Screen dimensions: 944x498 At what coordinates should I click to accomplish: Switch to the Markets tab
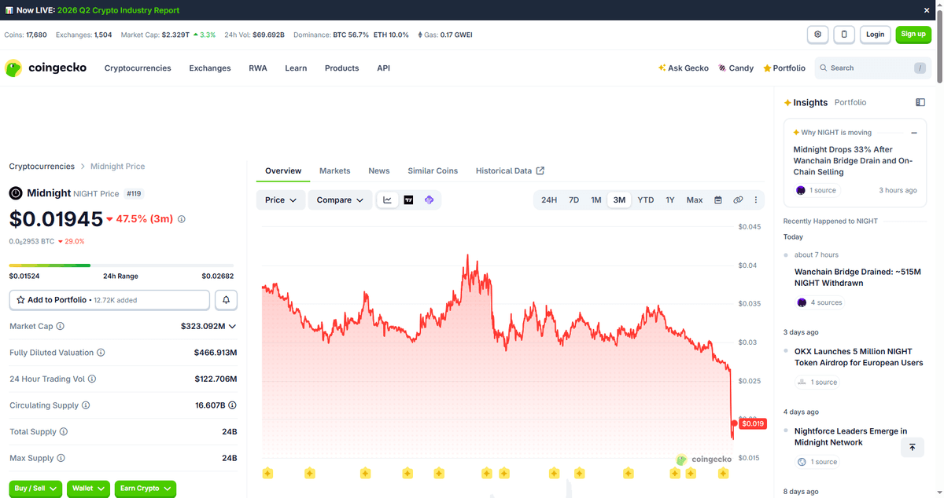[335, 170]
